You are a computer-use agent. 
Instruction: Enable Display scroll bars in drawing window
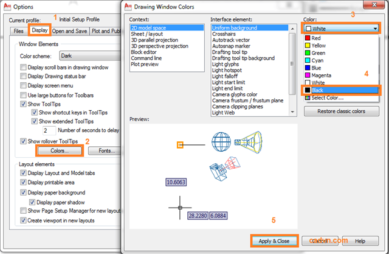[23, 68]
